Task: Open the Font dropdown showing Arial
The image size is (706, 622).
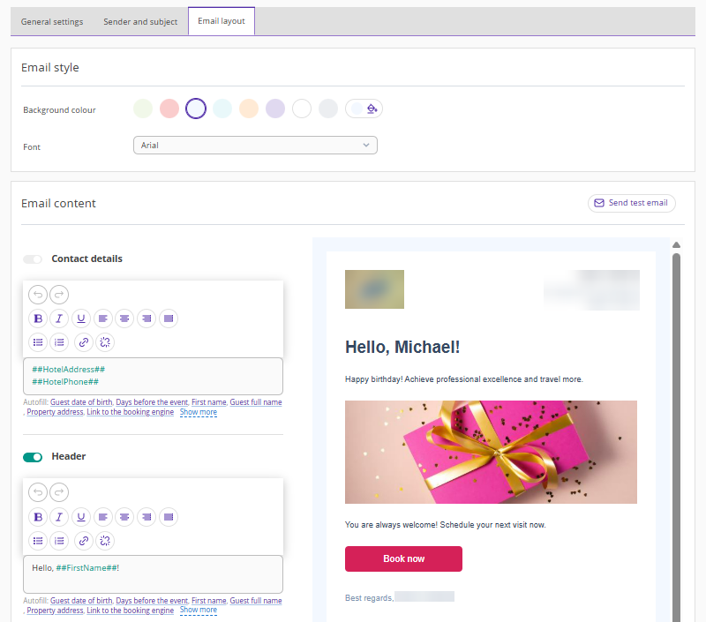Action: click(255, 146)
